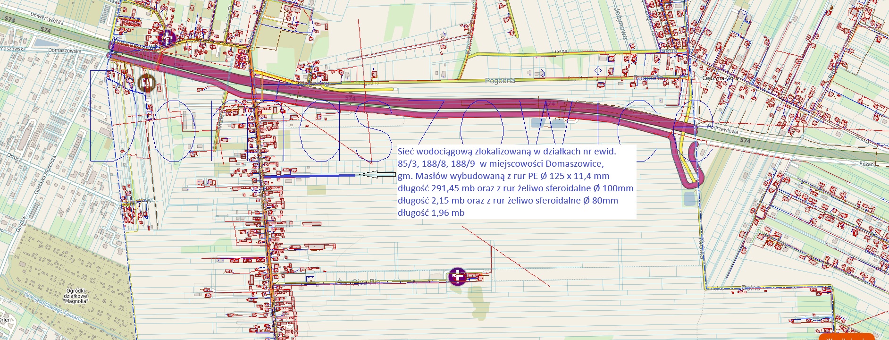The image size is (889, 340).
Task: Click the brown library book marker
Action: click(x=146, y=83)
